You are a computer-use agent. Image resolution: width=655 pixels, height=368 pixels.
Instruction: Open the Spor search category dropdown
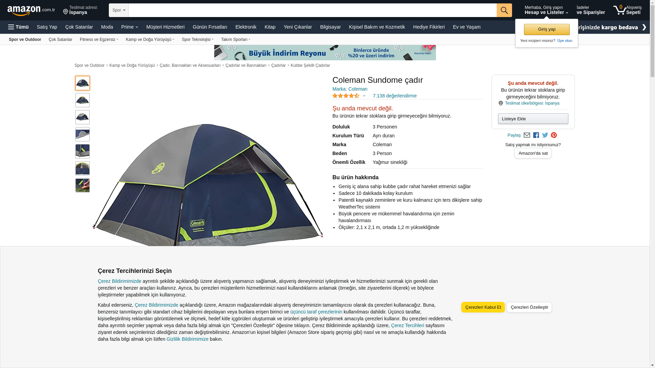click(x=119, y=10)
